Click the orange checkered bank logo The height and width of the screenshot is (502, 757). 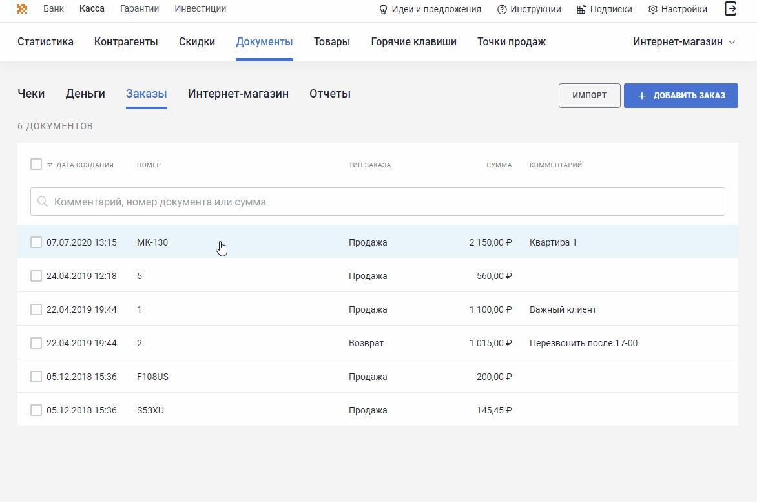(x=23, y=9)
